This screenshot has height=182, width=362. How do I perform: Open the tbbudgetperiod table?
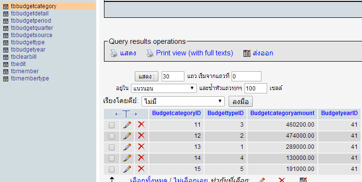tap(31, 21)
